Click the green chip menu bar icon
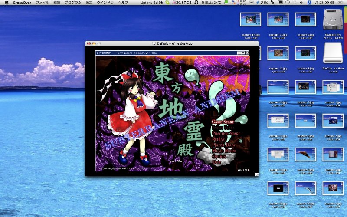The height and width of the screenshot is (217, 347). click(226, 3)
